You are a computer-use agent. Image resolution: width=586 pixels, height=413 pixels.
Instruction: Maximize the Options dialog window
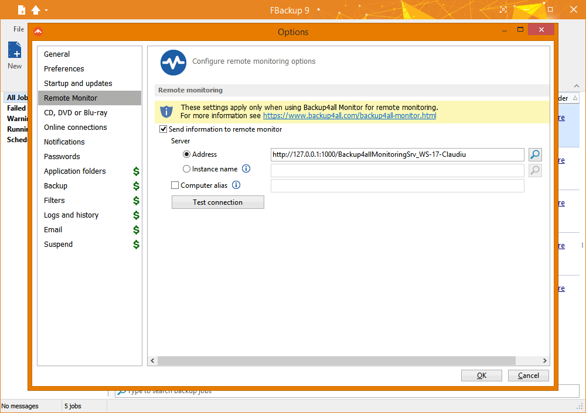520,29
